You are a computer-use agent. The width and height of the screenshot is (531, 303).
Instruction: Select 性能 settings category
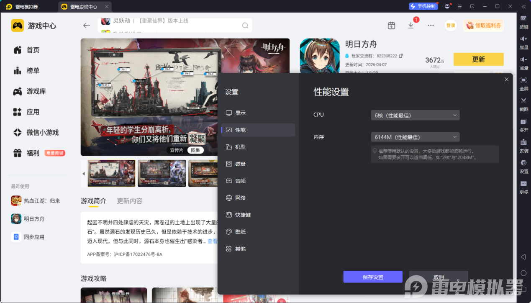pos(258,130)
